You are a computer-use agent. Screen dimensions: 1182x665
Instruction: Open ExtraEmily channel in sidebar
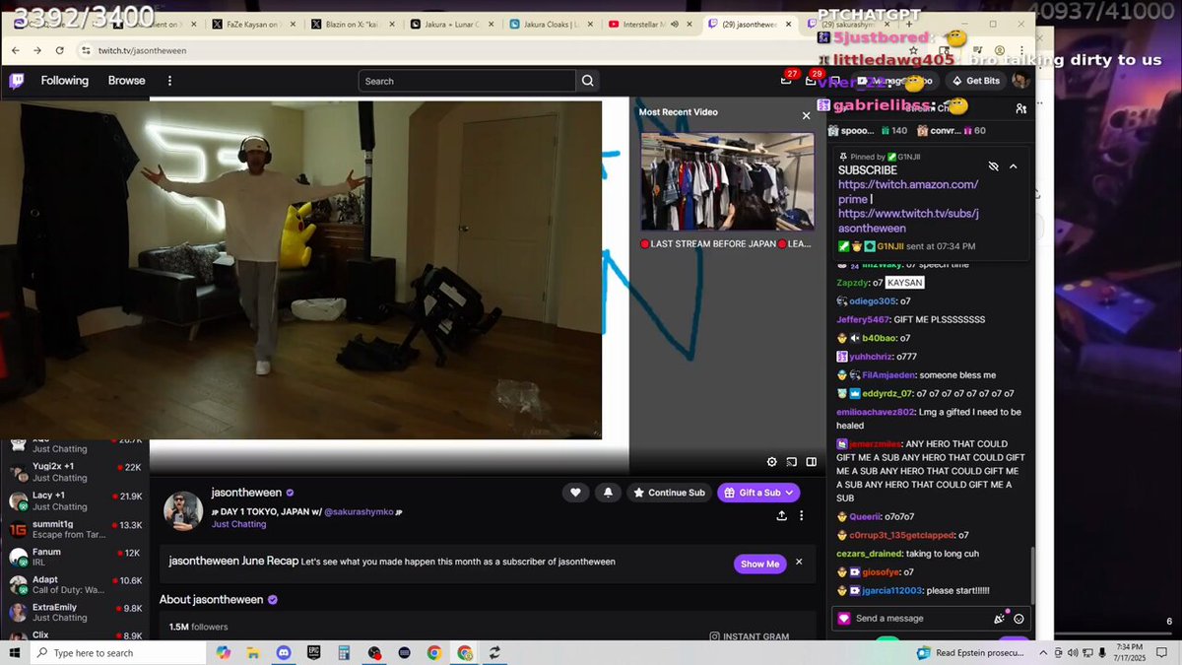(75, 613)
